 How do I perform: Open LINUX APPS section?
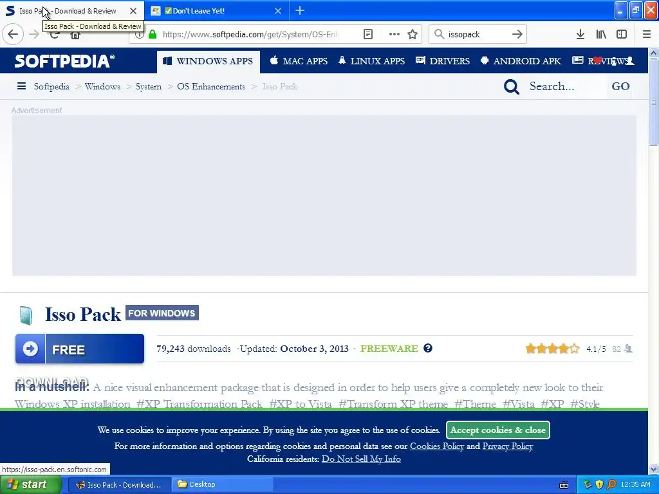371,61
